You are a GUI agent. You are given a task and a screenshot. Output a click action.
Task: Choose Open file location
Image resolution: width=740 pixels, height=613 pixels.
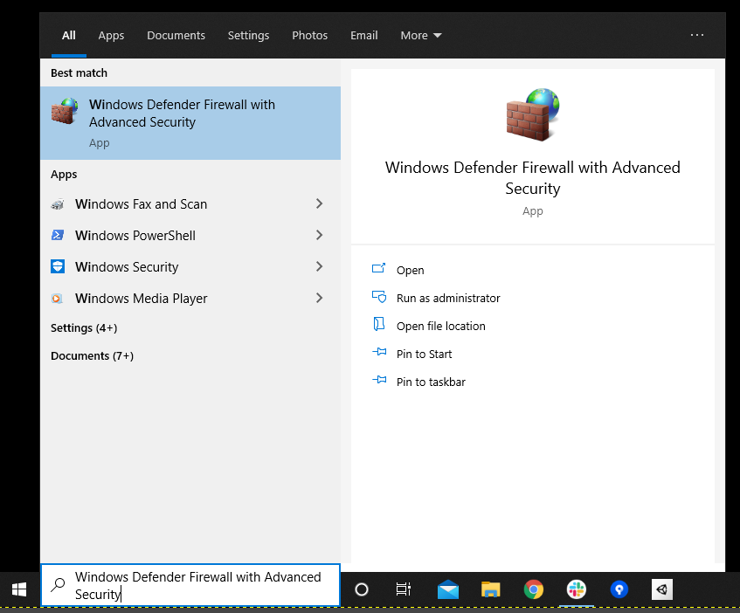tap(441, 326)
